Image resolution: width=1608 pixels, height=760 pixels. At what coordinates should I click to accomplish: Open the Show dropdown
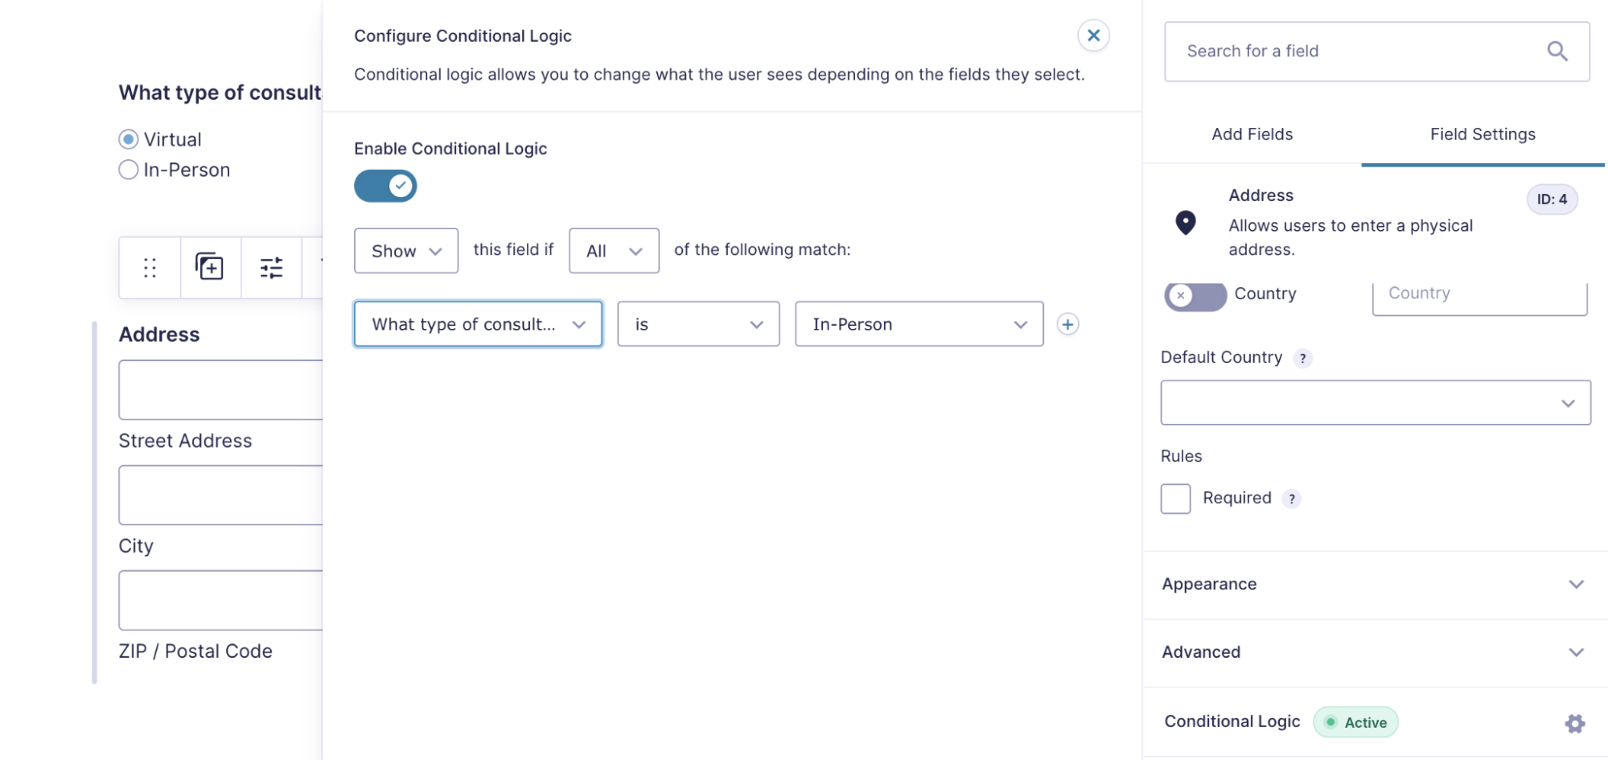(x=406, y=251)
